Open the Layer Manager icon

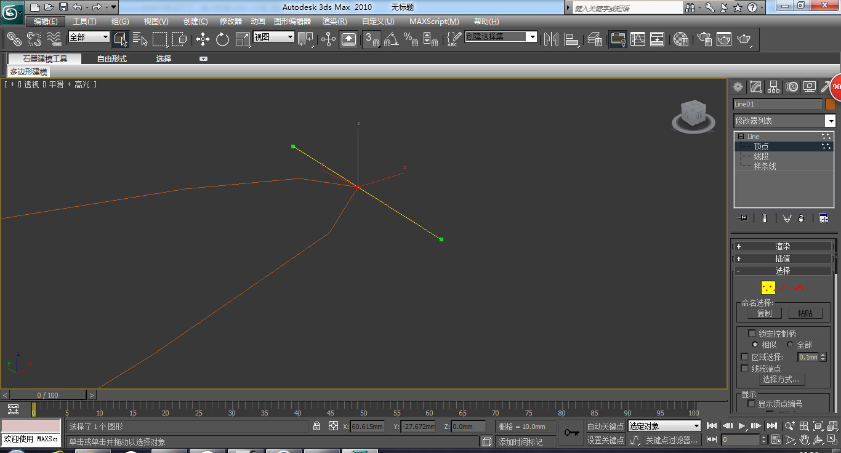click(x=595, y=39)
